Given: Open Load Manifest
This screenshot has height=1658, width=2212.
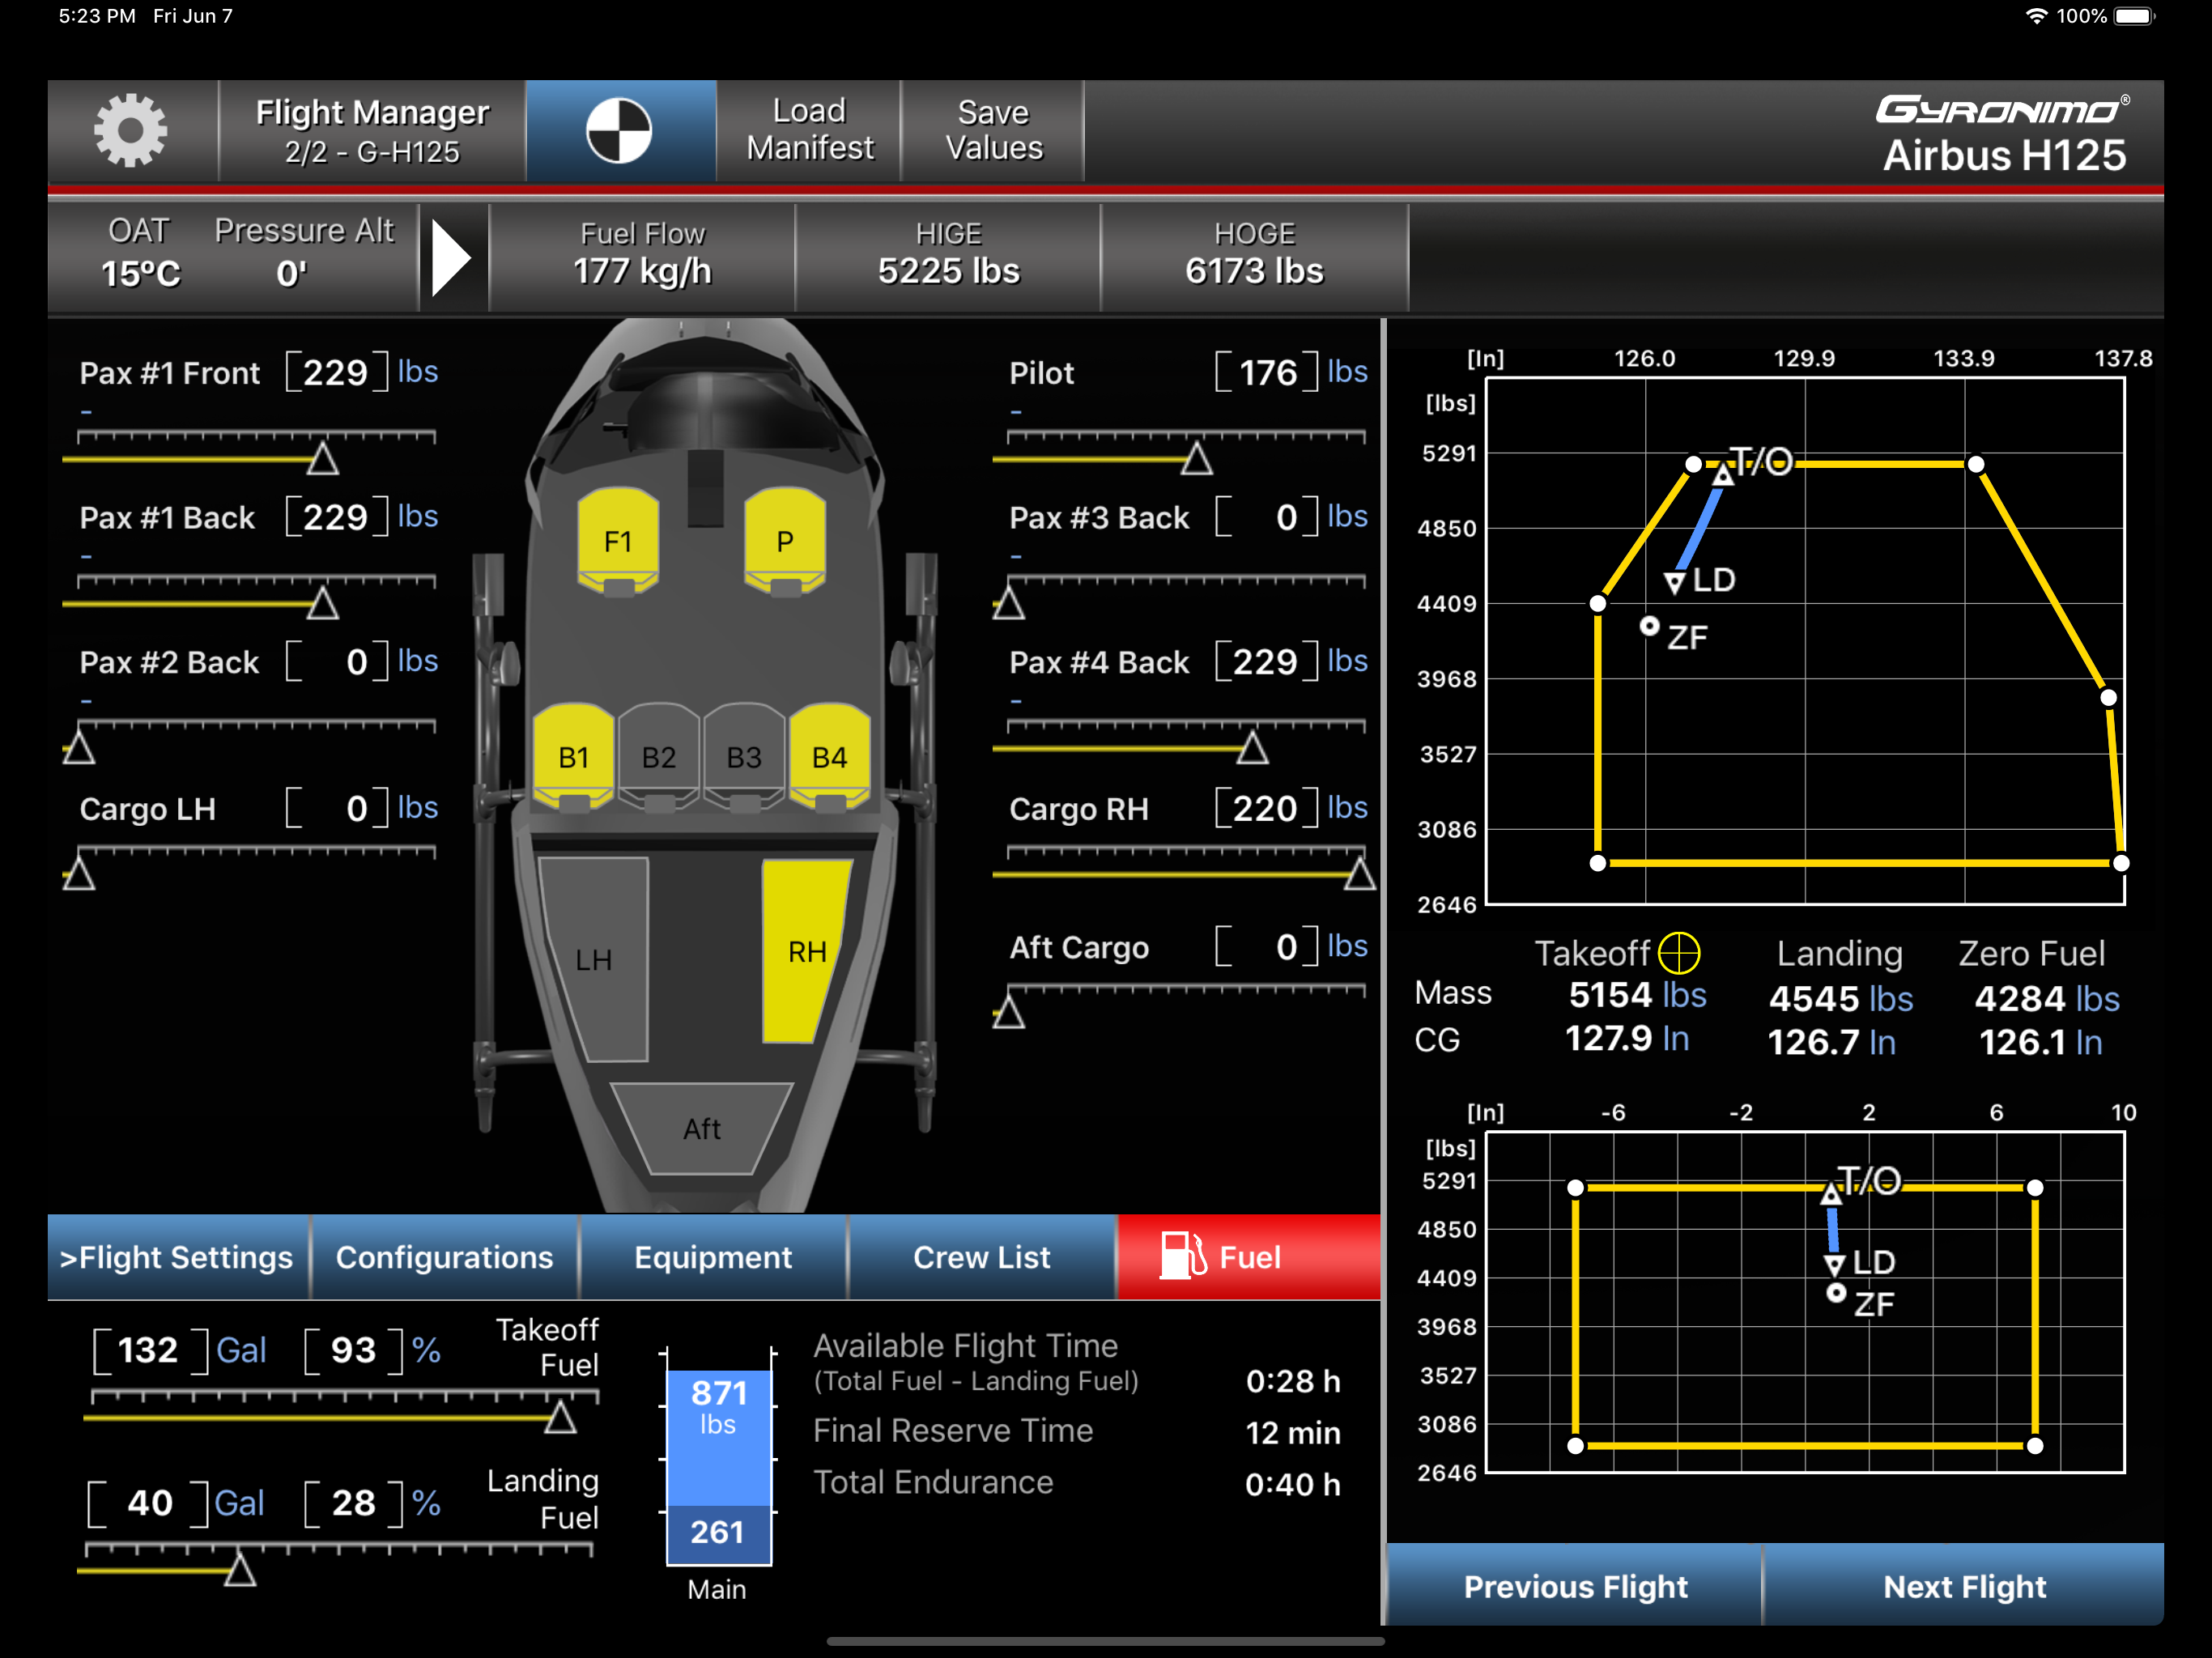Looking at the screenshot, I should click(809, 131).
